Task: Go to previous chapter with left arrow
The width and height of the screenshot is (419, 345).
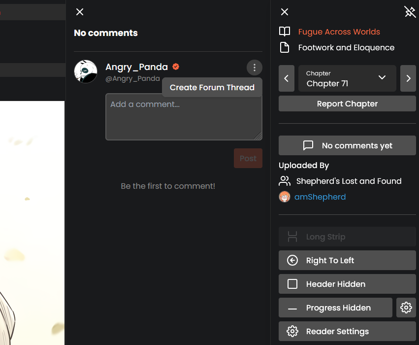Action: [x=287, y=78]
